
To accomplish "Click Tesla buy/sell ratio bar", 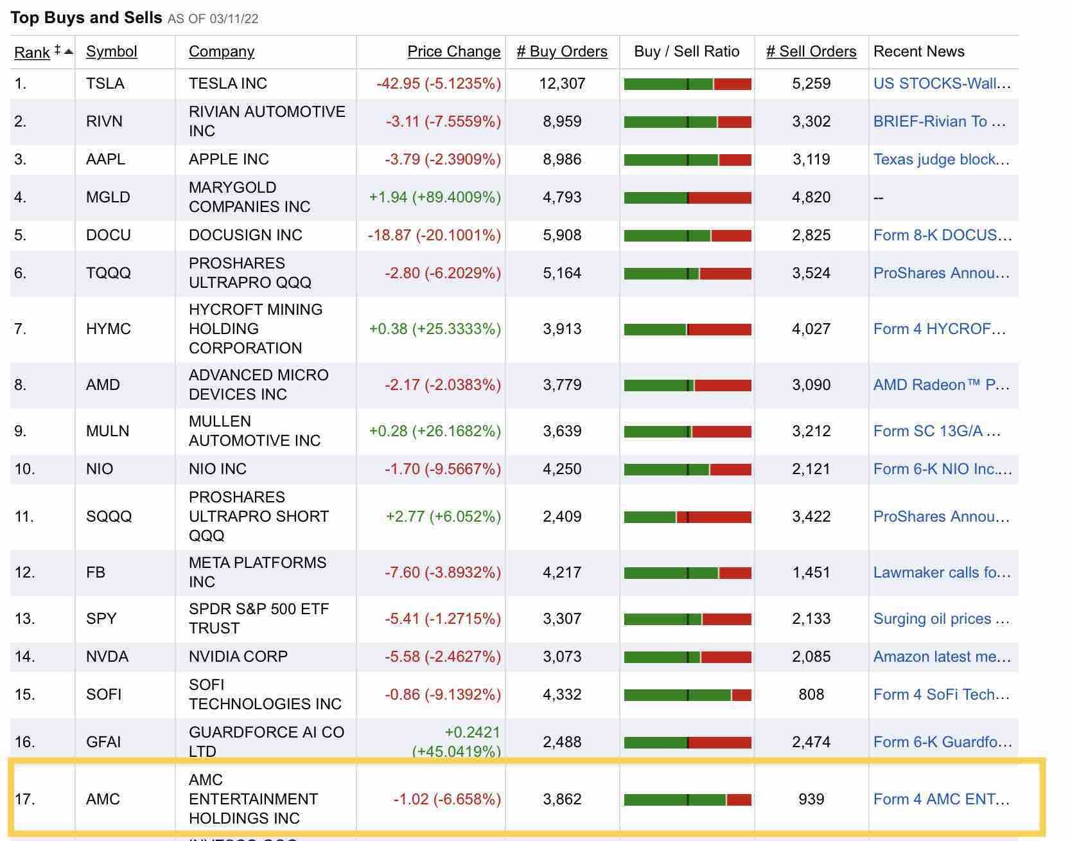I will (687, 84).
